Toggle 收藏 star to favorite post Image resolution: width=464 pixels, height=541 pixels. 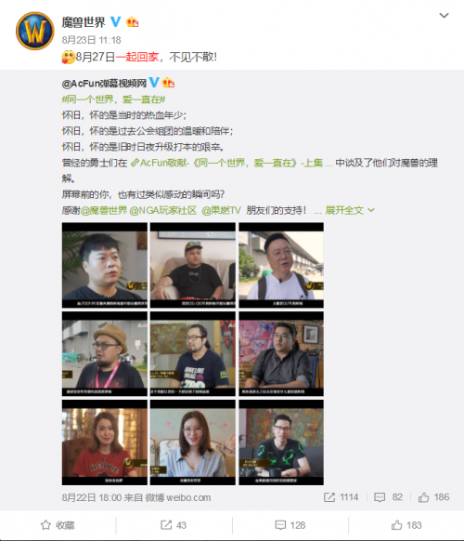(45, 525)
